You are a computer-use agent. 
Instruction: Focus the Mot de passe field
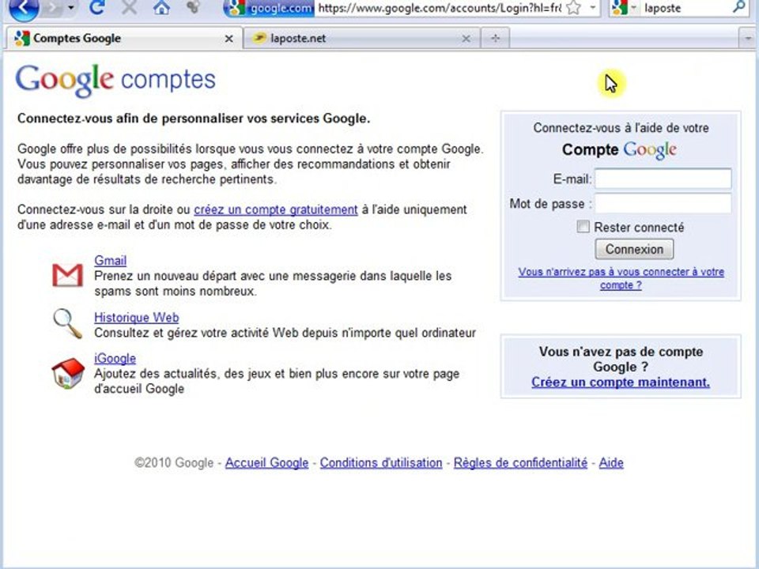tap(663, 203)
